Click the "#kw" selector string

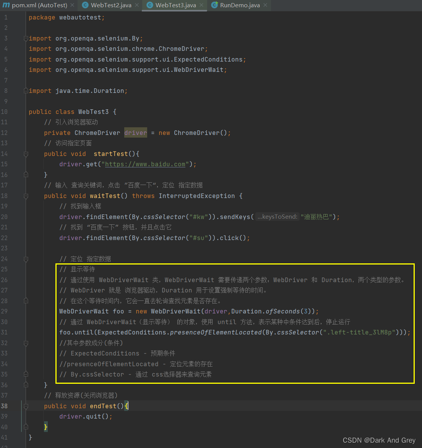pos(199,217)
